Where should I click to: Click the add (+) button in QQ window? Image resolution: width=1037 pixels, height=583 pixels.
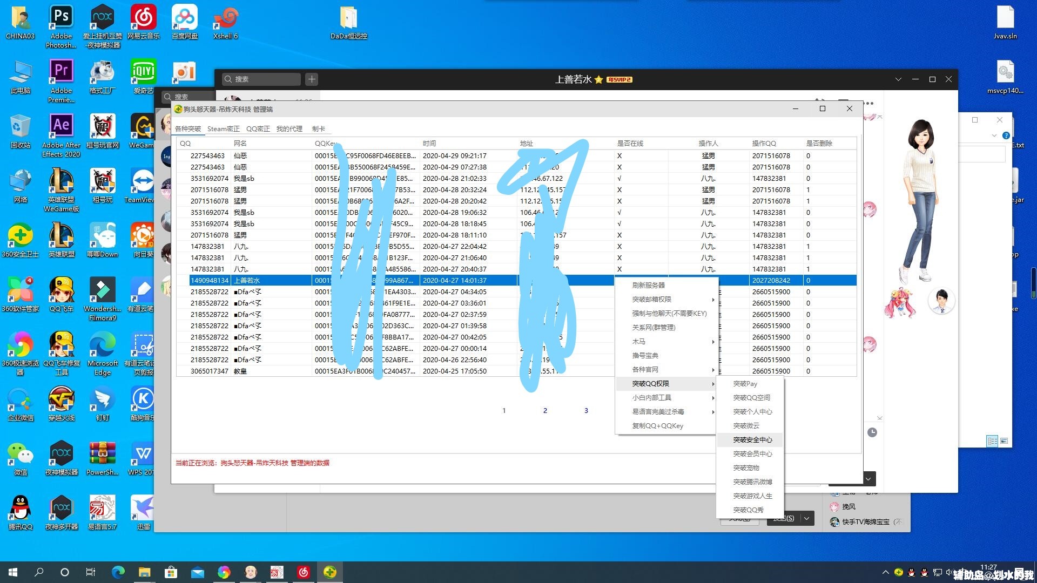312,79
